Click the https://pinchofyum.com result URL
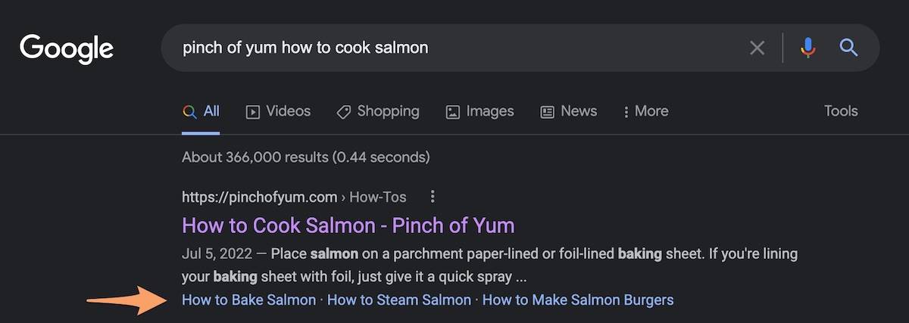Viewport: 909px width, 323px height. [x=259, y=197]
